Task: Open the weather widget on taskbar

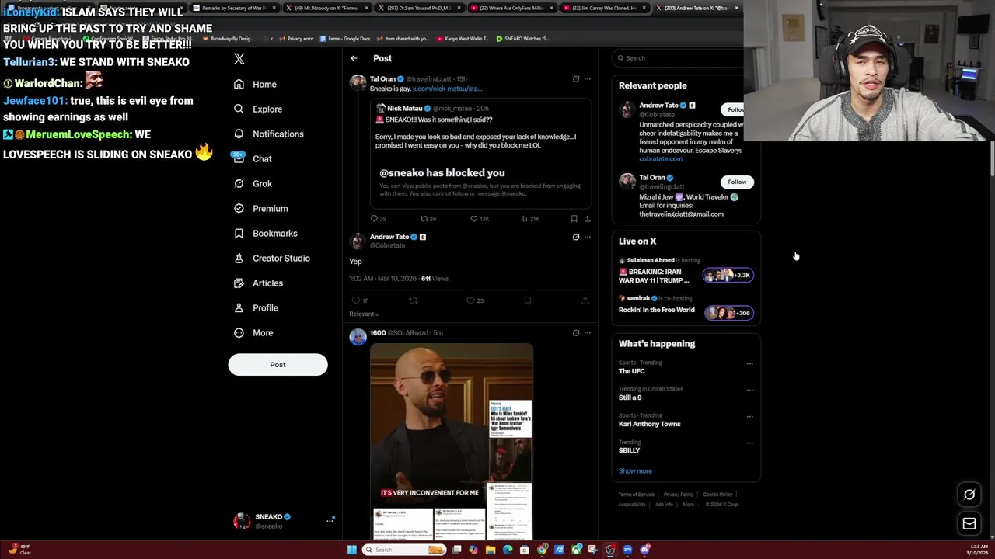Action: (x=19, y=550)
